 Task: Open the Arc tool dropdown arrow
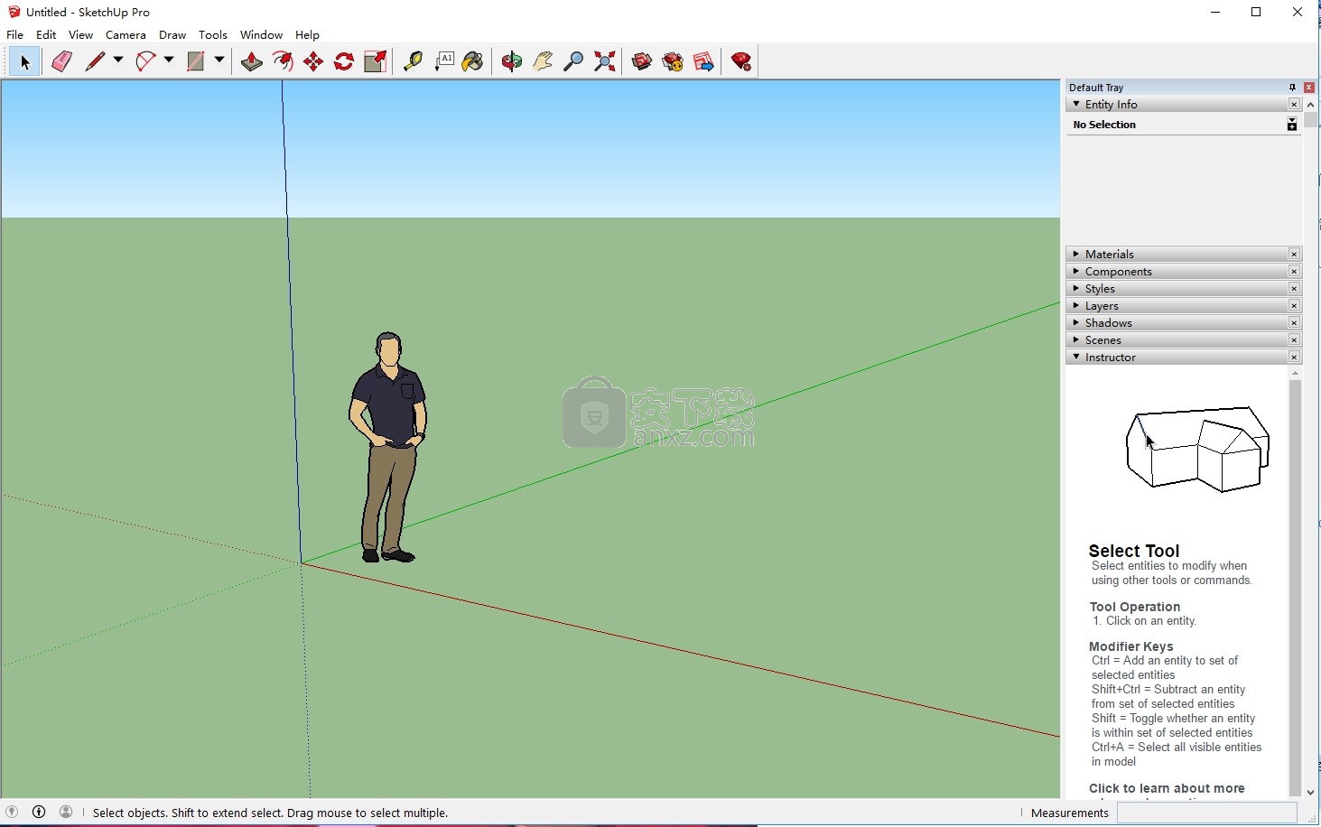tap(169, 60)
